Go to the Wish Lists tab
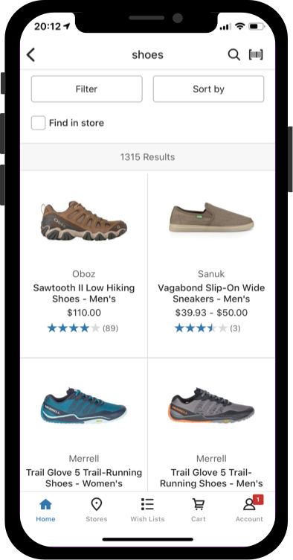The height and width of the screenshot is (560, 293). tap(147, 510)
